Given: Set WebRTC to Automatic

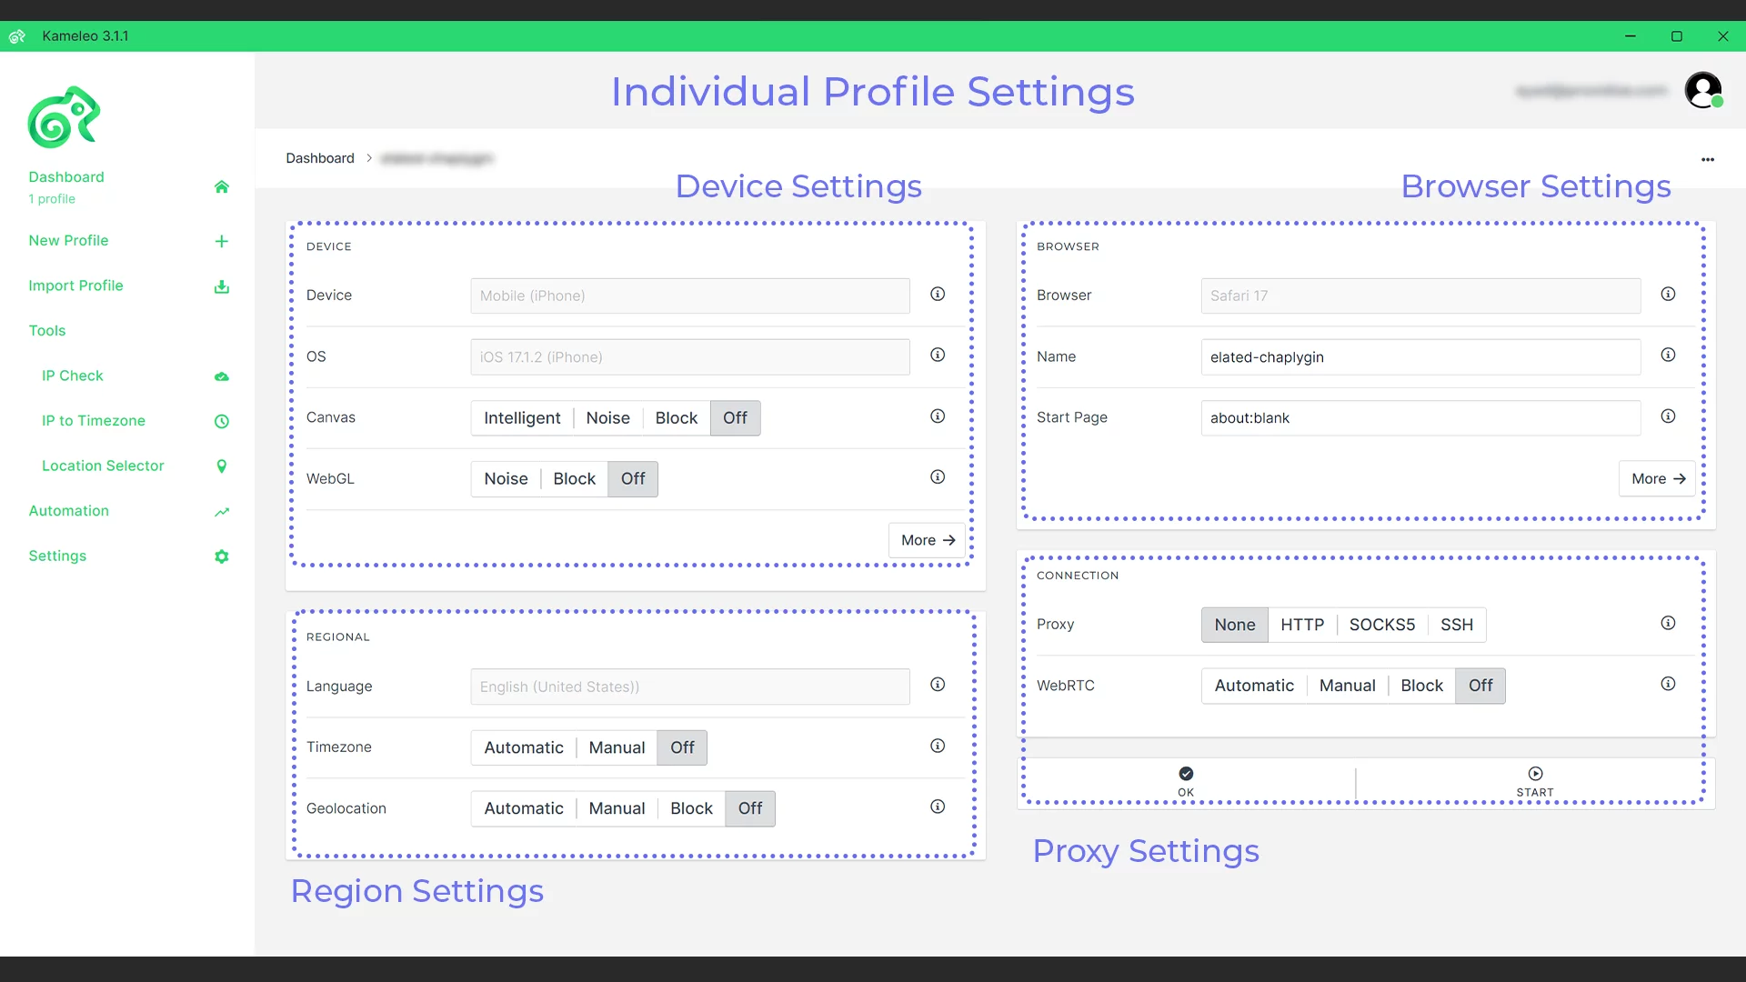Looking at the screenshot, I should [1253, 686].
